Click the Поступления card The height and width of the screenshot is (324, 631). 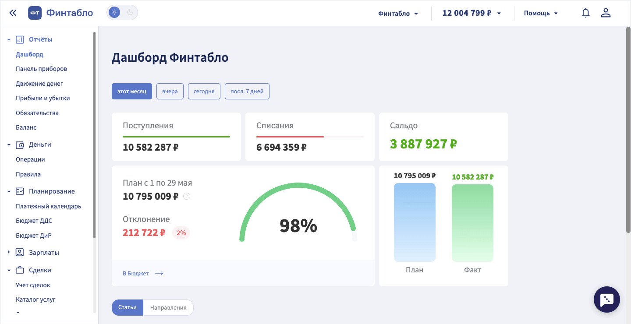[176, 137]
